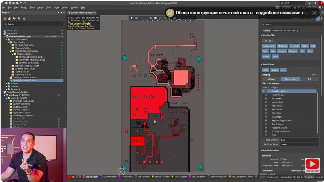Click the channel avatar beside the video title
324x182 pixels.
[x=170, y=13]
